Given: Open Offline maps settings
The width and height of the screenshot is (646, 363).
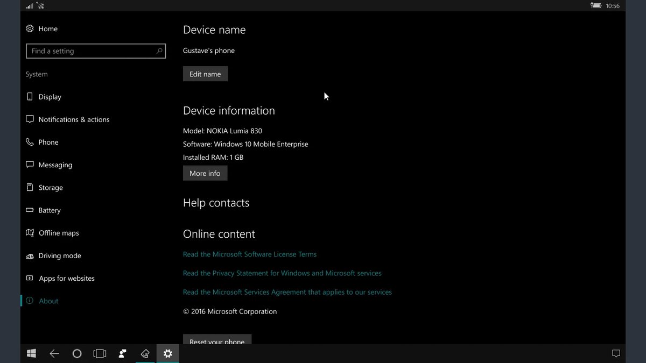Looking at the screenshot, I should [59, 233].
